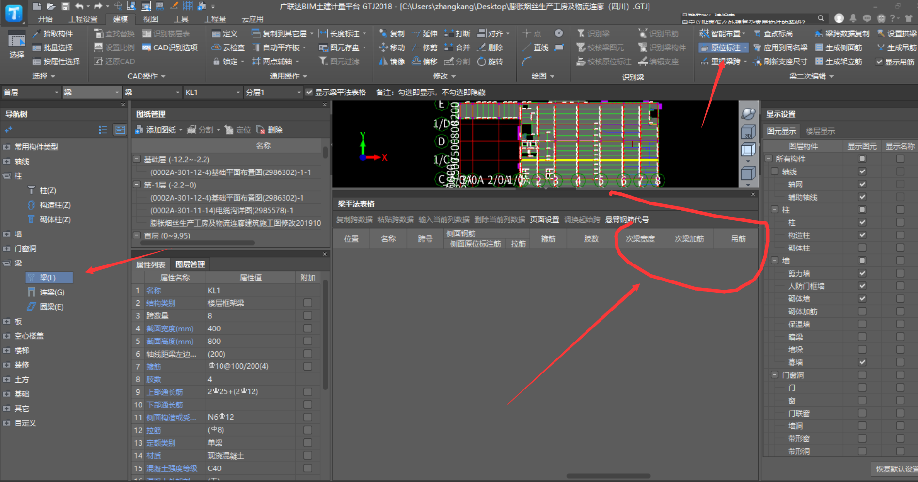918x482 pixels.
Task: Click the 梁平法表格 horizontal scrollbar
Action: (608, 476)
